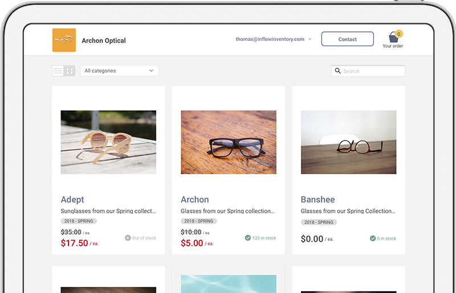456x293 pixels.
Task: Open the Banshee product title
Action: (317, 200)
